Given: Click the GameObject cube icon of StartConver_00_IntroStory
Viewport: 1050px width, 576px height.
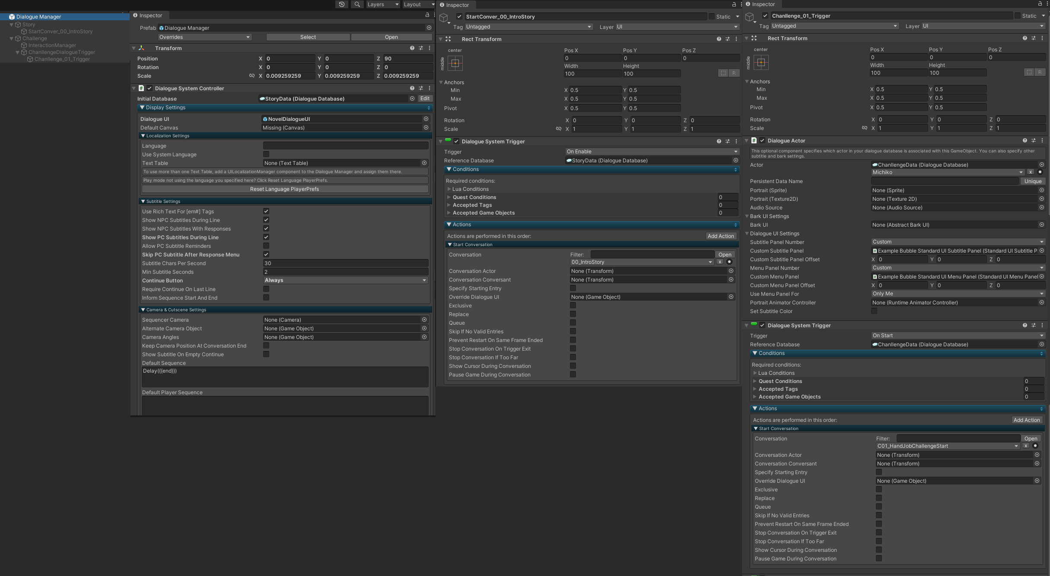Looking at the screenshot, I should click(x=444, y=18).
